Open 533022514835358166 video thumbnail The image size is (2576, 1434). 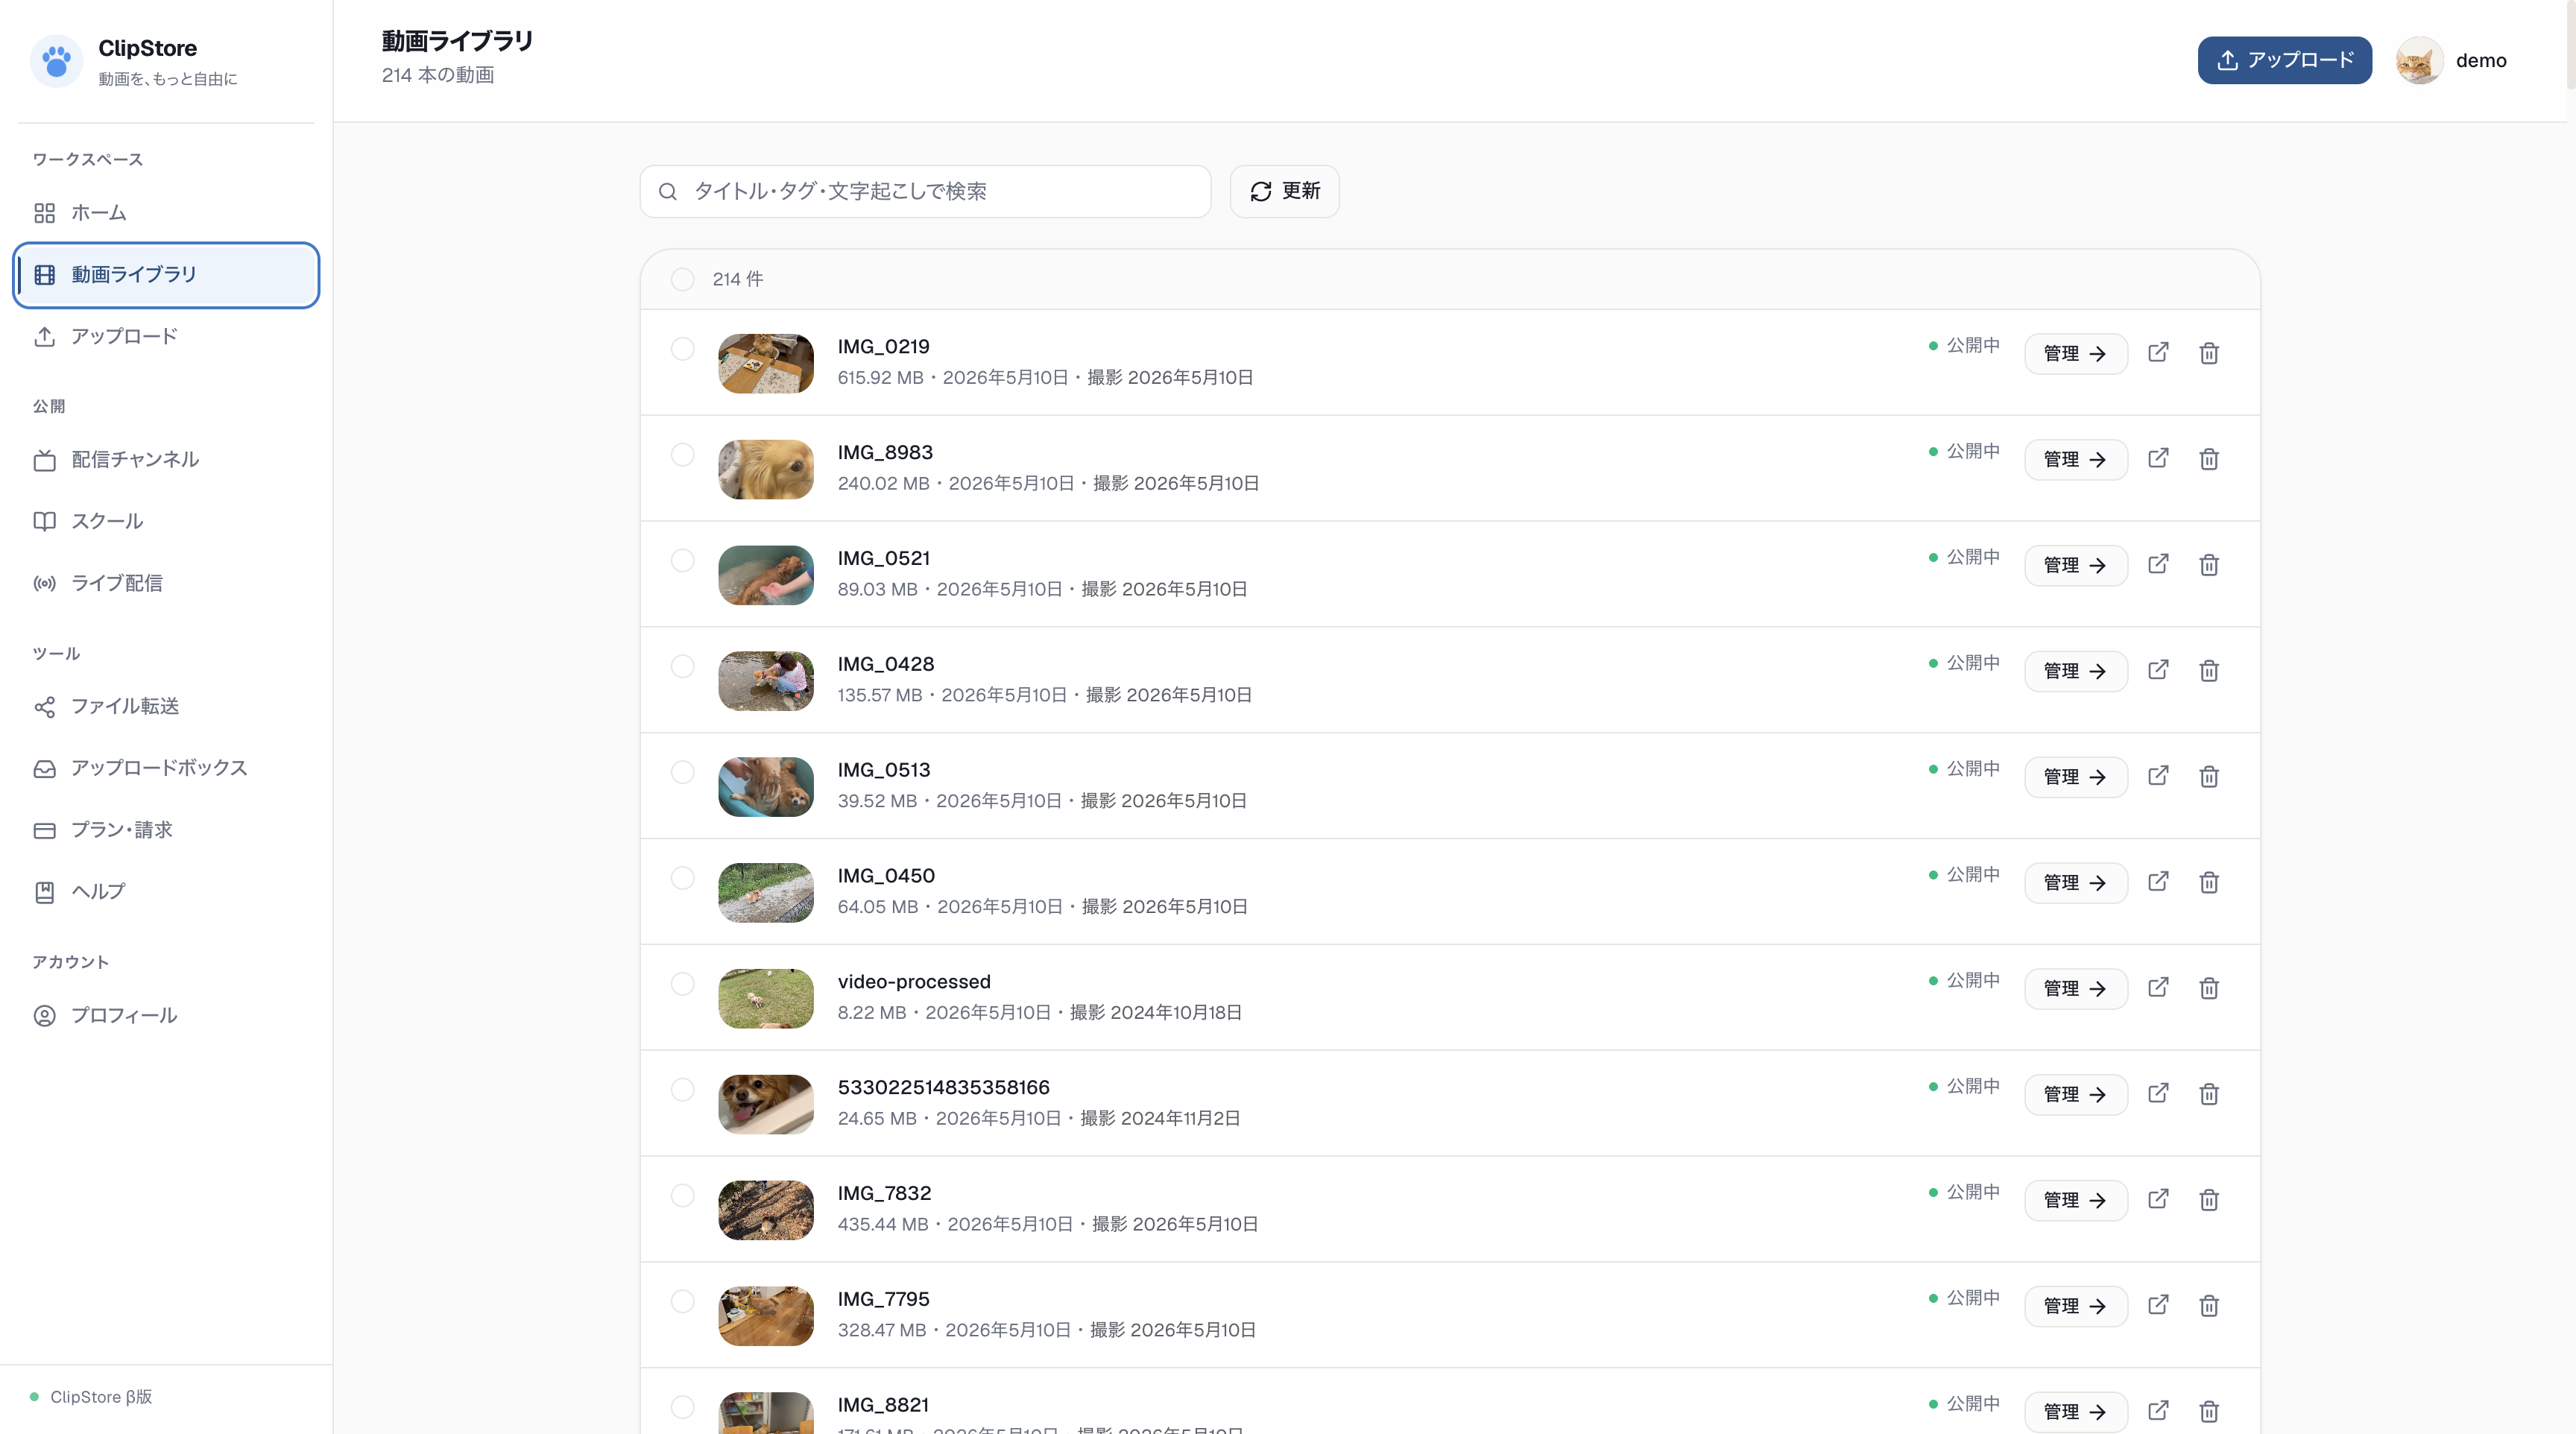click(x=766, y=1104)
